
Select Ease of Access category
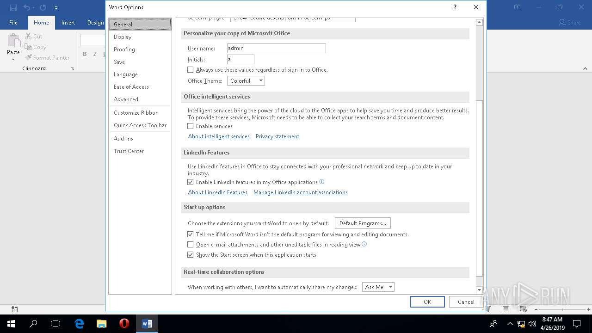[140, 87]
